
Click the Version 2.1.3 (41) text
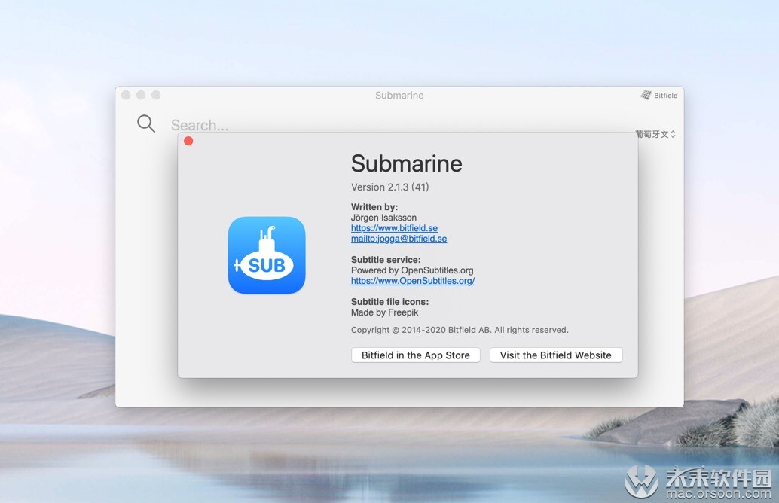click(x=390, y=187)
